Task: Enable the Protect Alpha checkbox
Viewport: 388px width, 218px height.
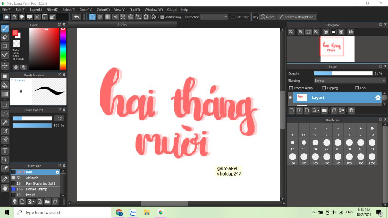Action: (291, 88)
